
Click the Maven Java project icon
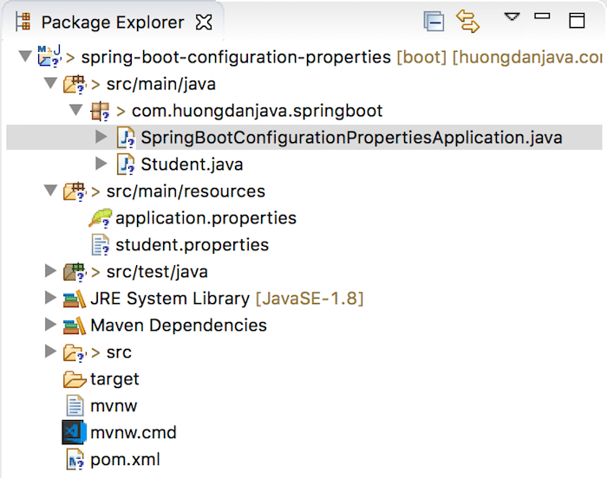[49, 56]
